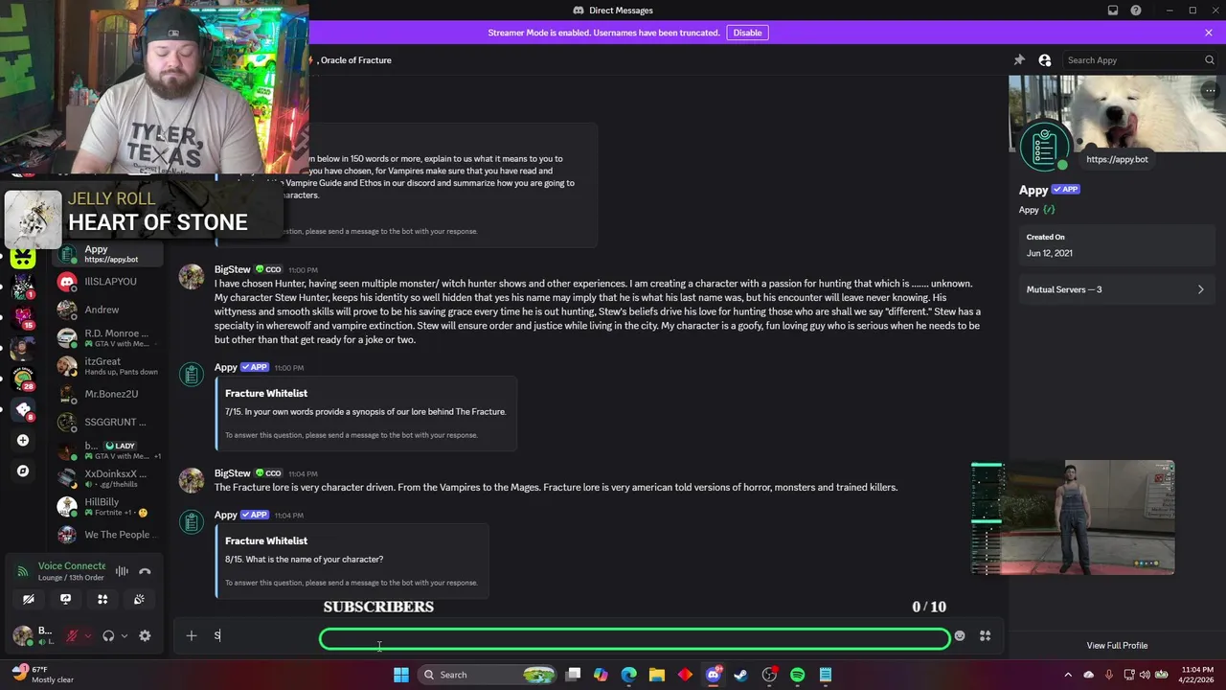
Task: Open the itzGreat direct message
Action: tap(107, 366)
